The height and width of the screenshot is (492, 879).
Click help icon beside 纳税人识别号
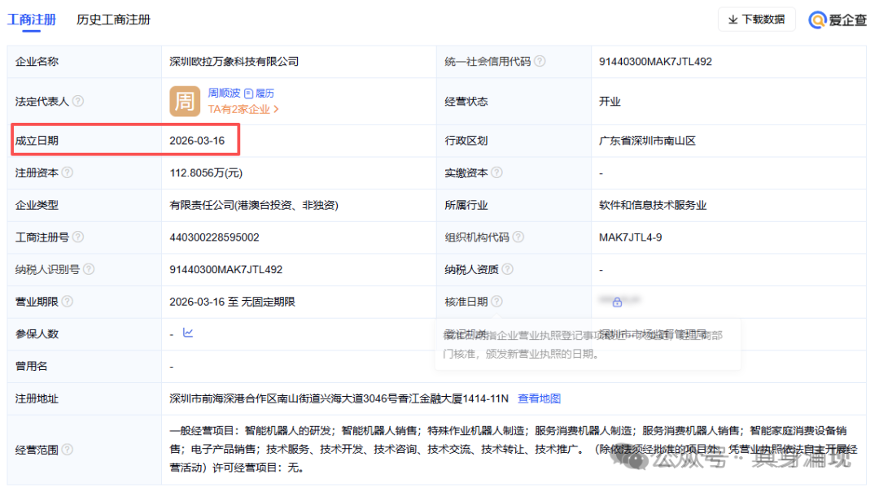90,269
